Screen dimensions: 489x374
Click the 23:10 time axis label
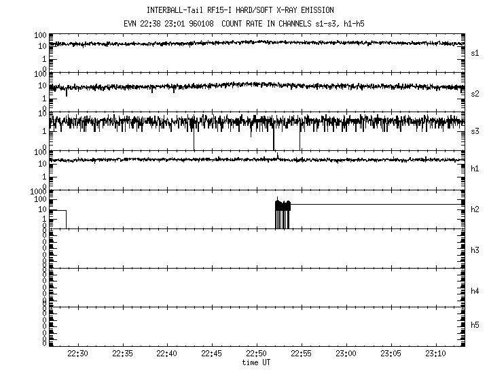[x=436, y=354]
